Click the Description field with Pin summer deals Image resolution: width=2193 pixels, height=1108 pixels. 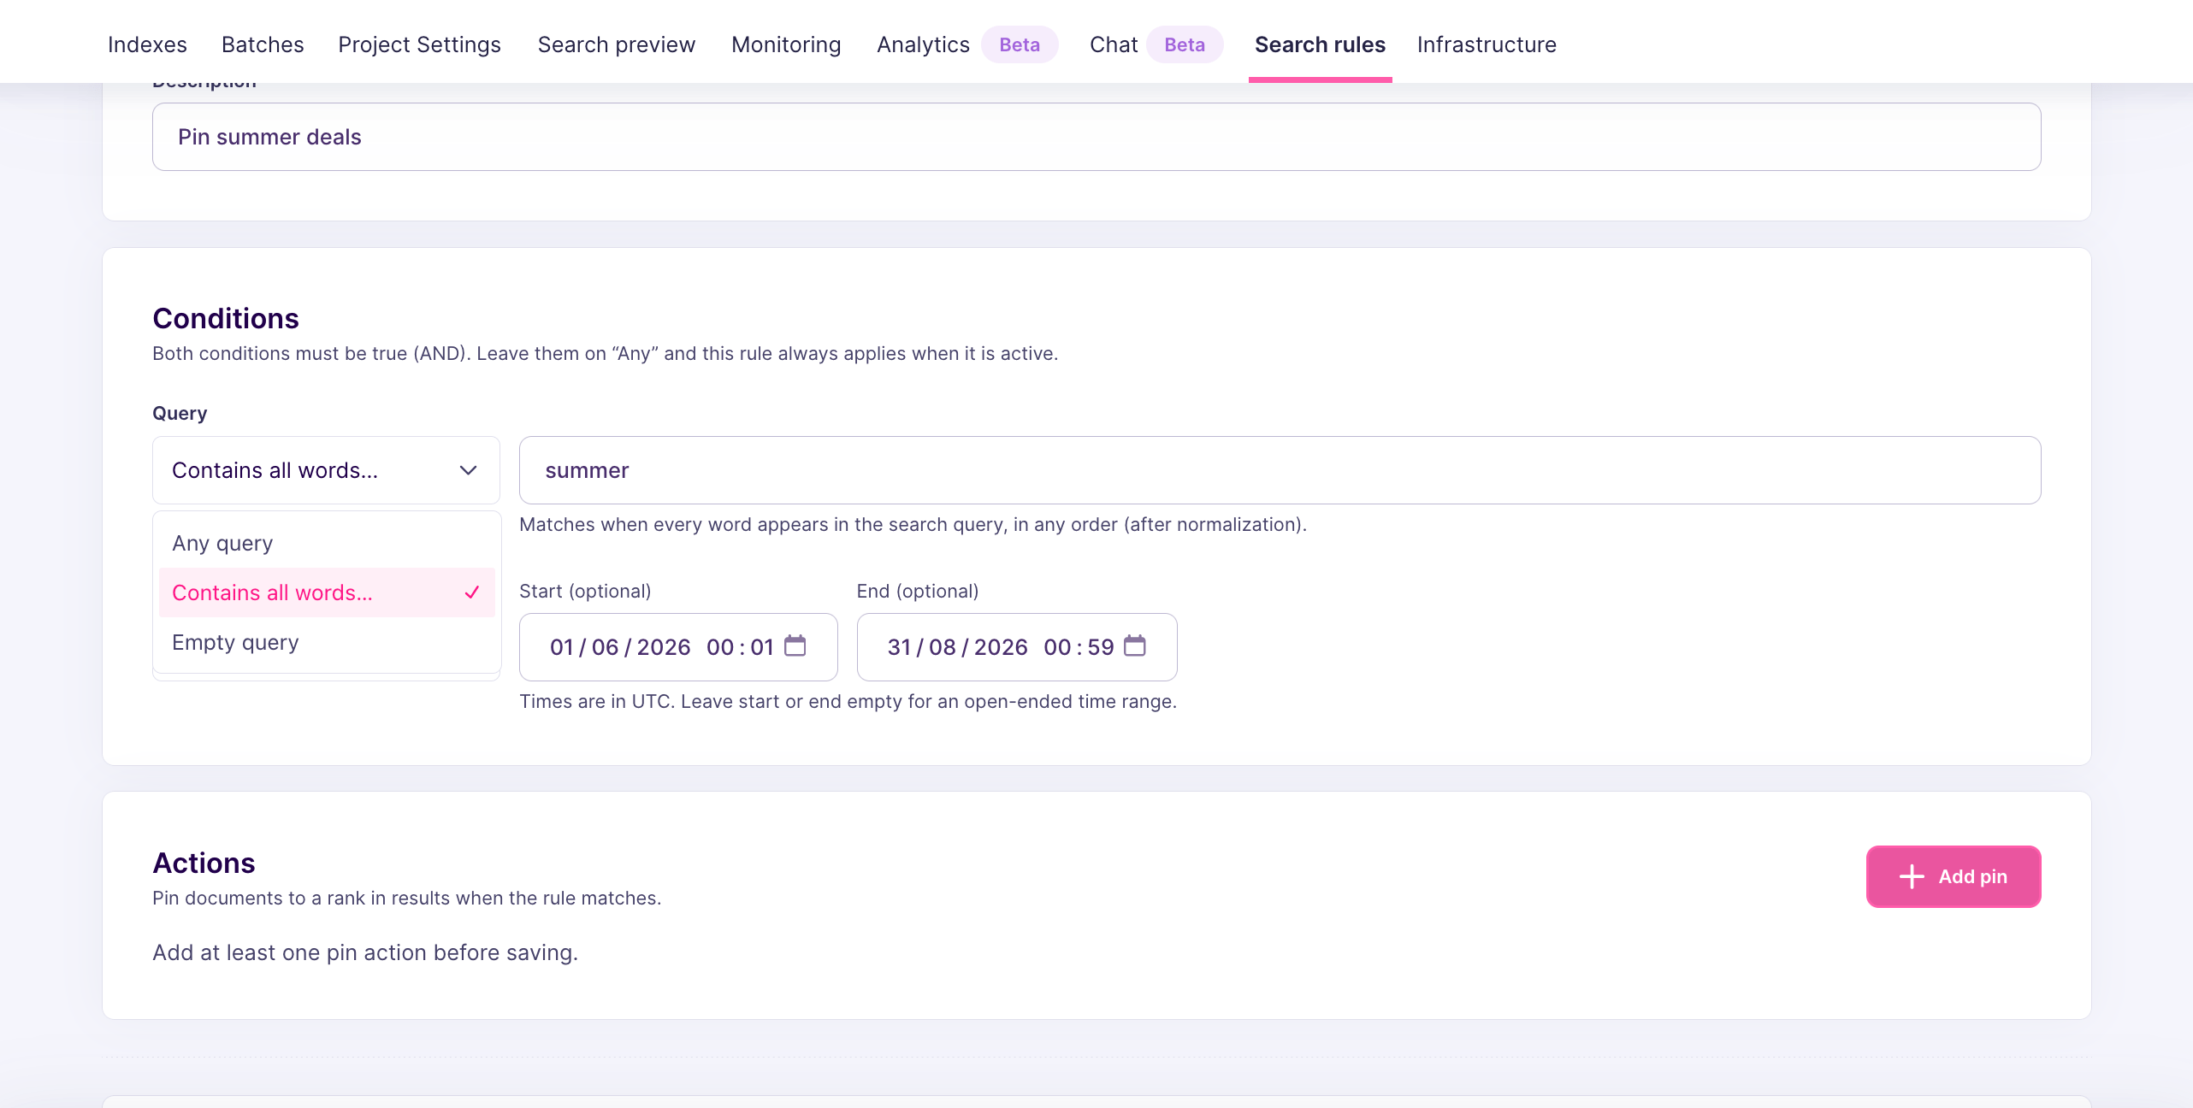click(1096, 137)
